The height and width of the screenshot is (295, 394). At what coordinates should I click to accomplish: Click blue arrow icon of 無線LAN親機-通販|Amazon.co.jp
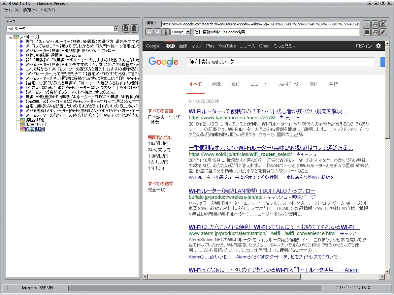coord(22,55)
